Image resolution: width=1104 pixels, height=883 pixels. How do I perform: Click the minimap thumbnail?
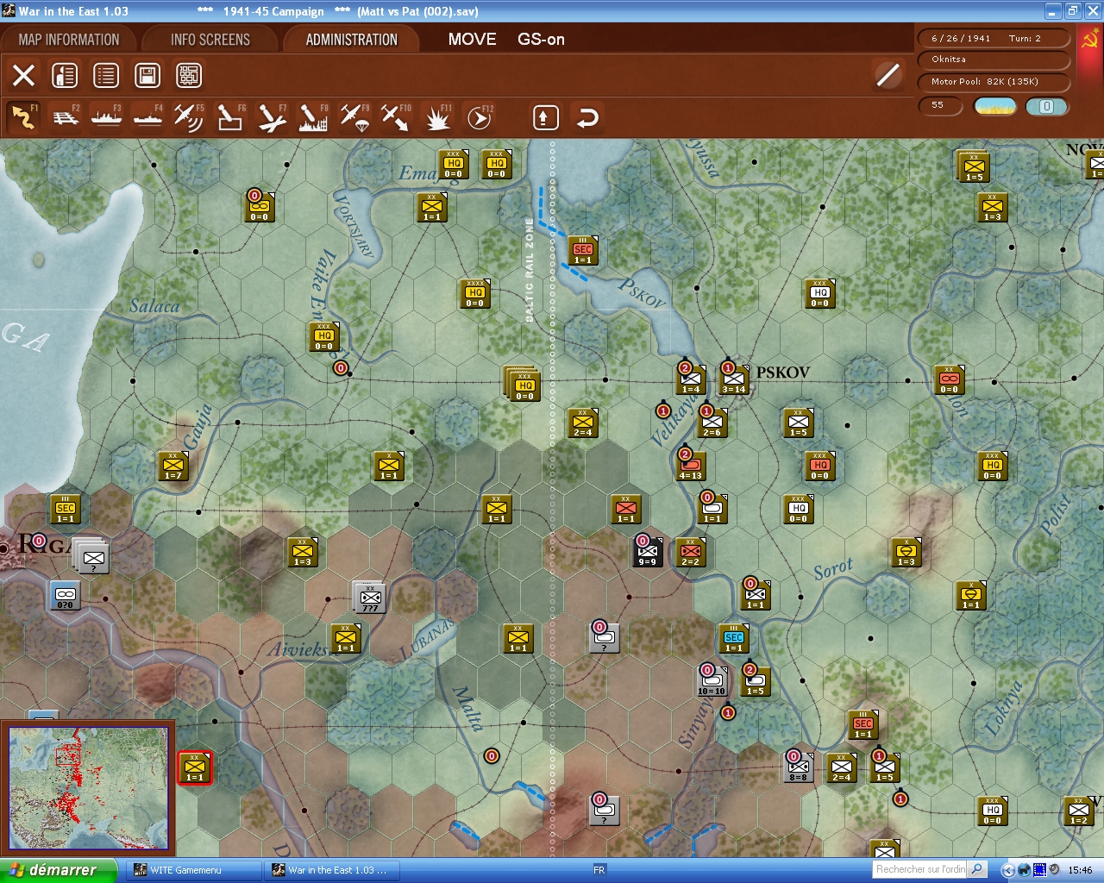coord(88,789)
